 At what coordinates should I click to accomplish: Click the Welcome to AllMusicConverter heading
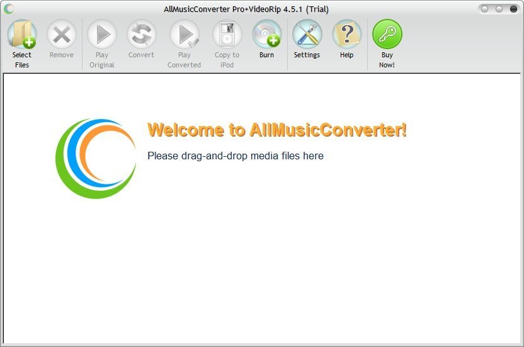[277, 130]
